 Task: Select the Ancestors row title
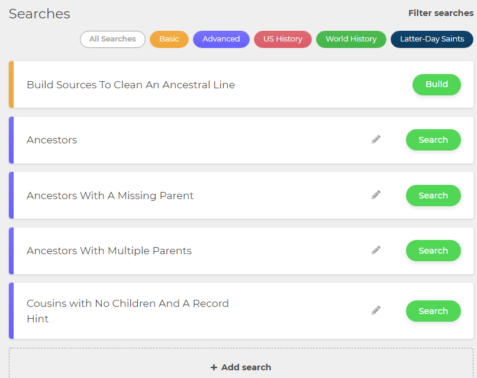(52, 140)
